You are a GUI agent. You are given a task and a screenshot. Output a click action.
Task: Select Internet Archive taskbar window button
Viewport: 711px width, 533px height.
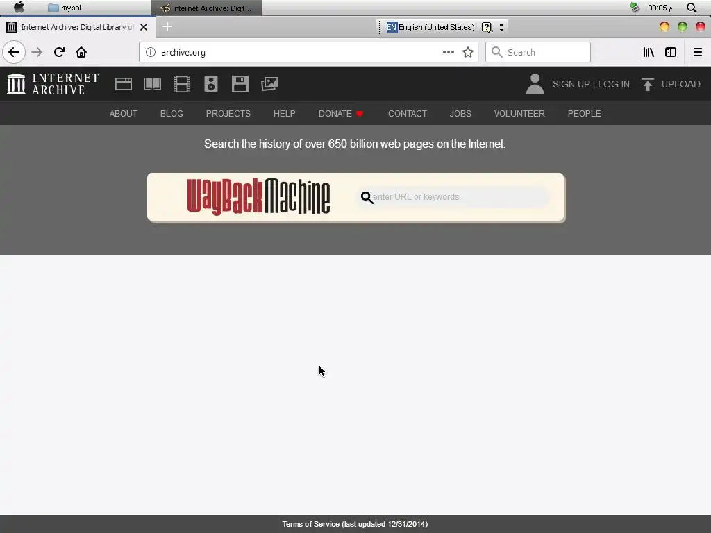[206, 8]
